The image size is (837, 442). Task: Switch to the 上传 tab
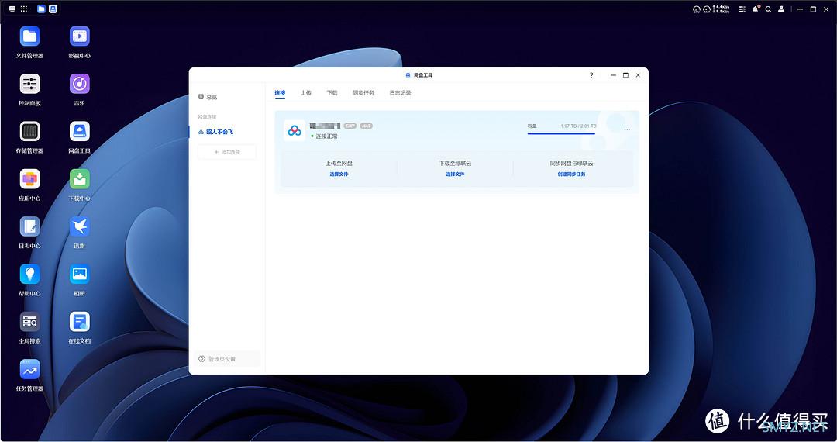(306, 93)
